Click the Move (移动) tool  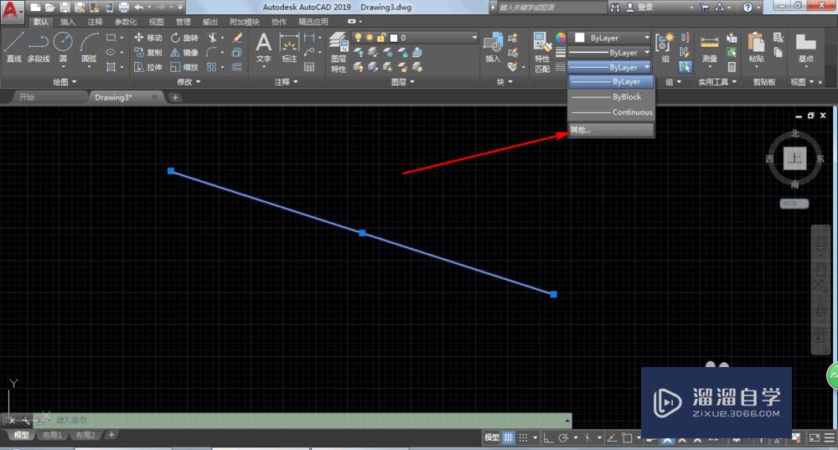148,38
